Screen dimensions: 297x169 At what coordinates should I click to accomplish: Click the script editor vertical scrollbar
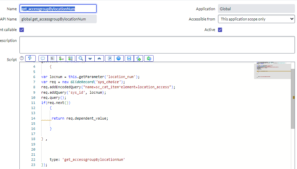pos(293,98)
